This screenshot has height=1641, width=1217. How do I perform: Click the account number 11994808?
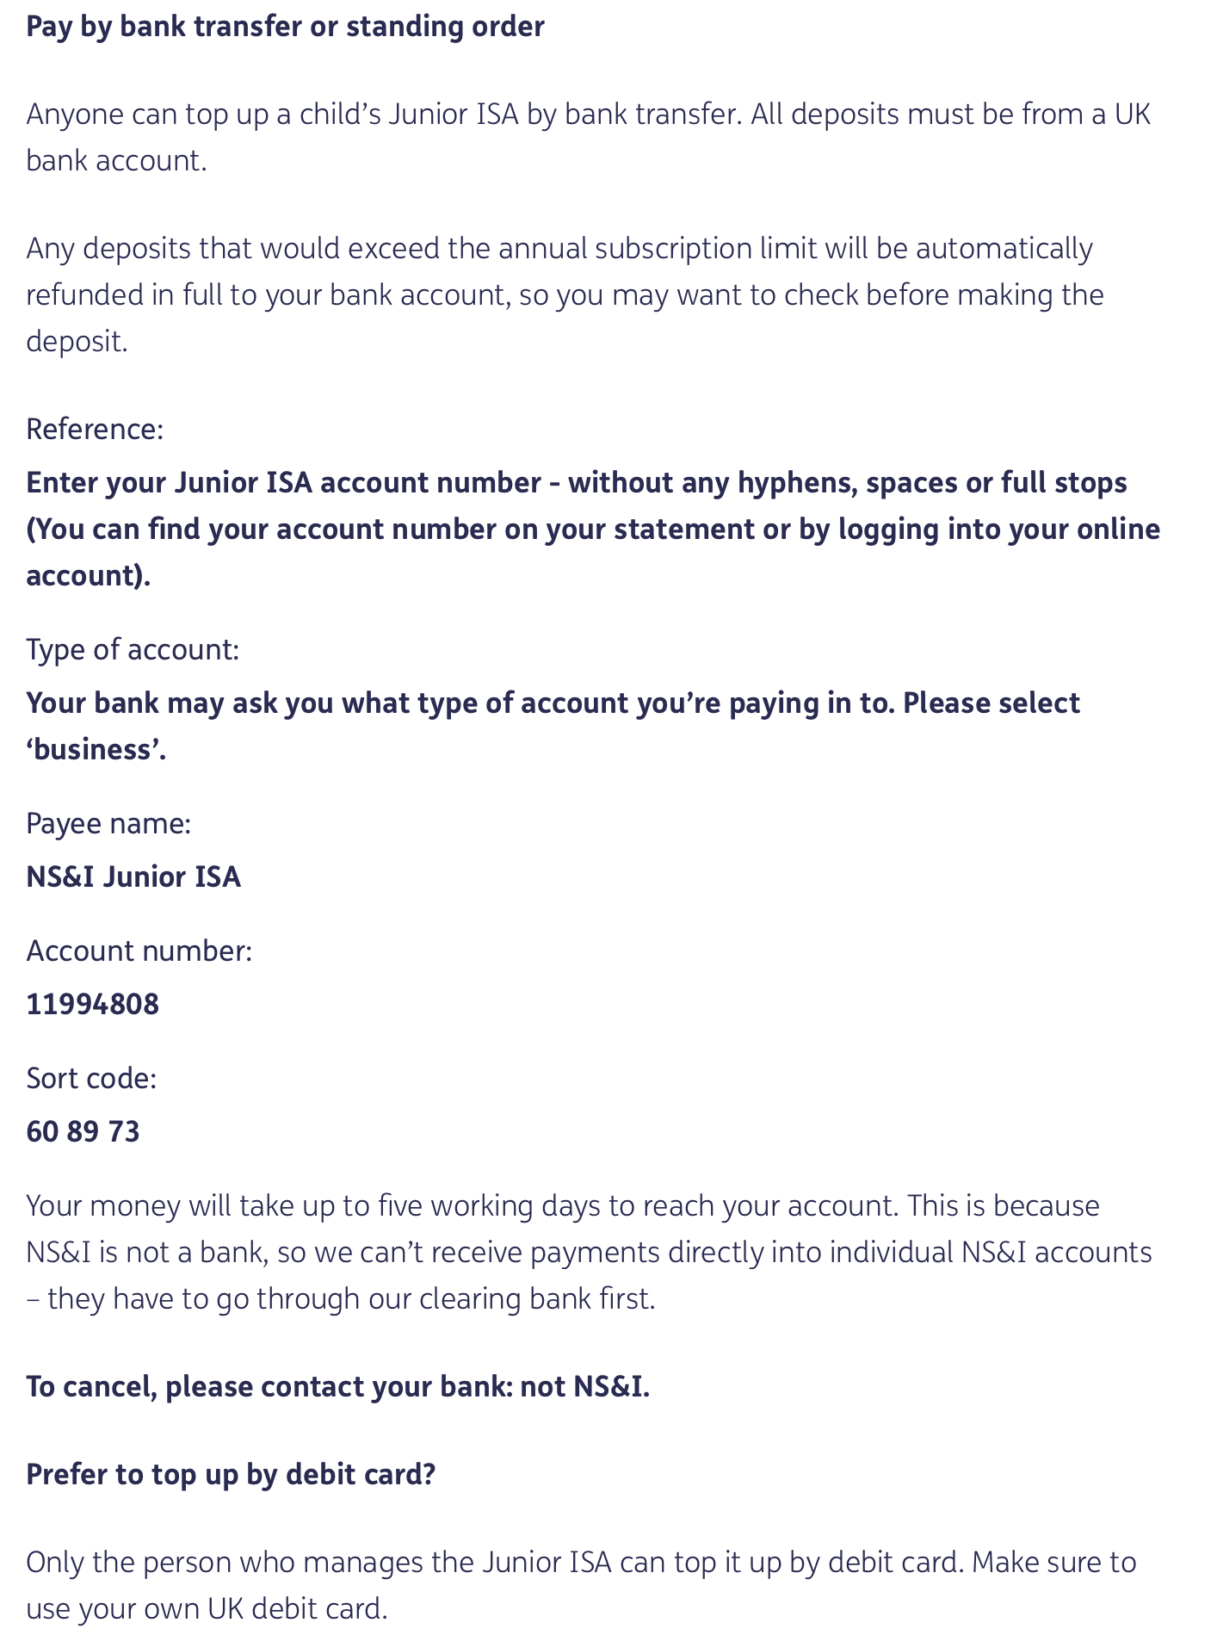click(93, 1004)
